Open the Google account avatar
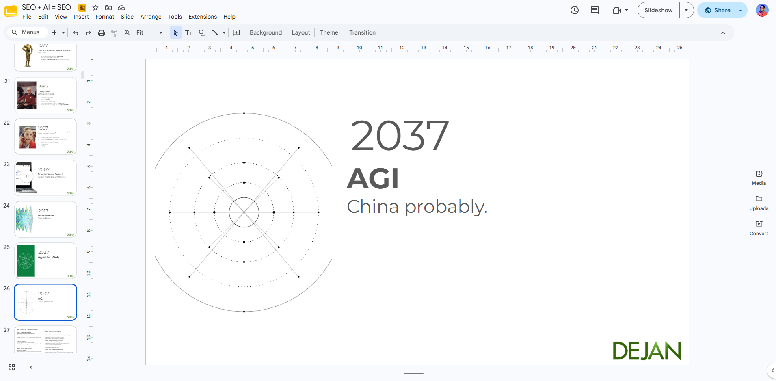 pos(762,10)
